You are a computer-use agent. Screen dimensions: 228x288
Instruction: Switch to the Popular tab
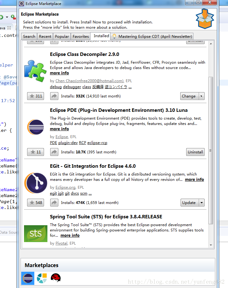[62, 36]
